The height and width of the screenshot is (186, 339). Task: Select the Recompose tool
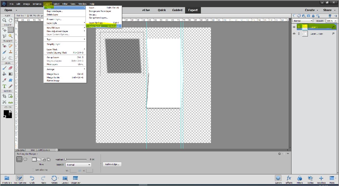[11, 96]
